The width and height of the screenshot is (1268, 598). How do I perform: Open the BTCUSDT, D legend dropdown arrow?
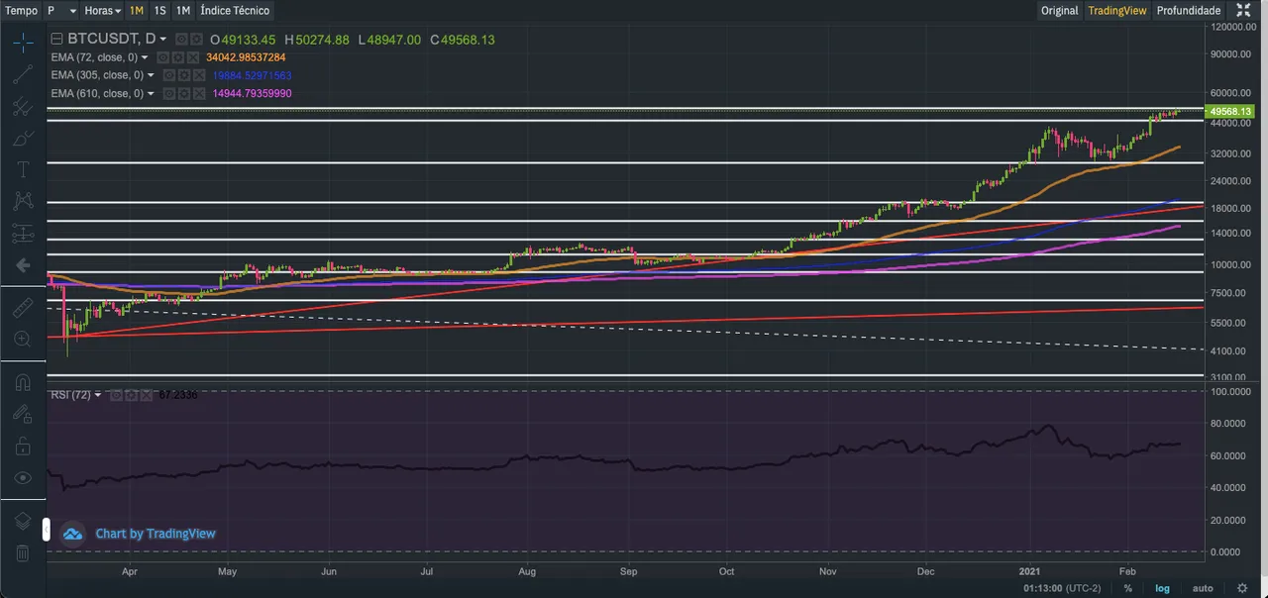coord(163,40)
